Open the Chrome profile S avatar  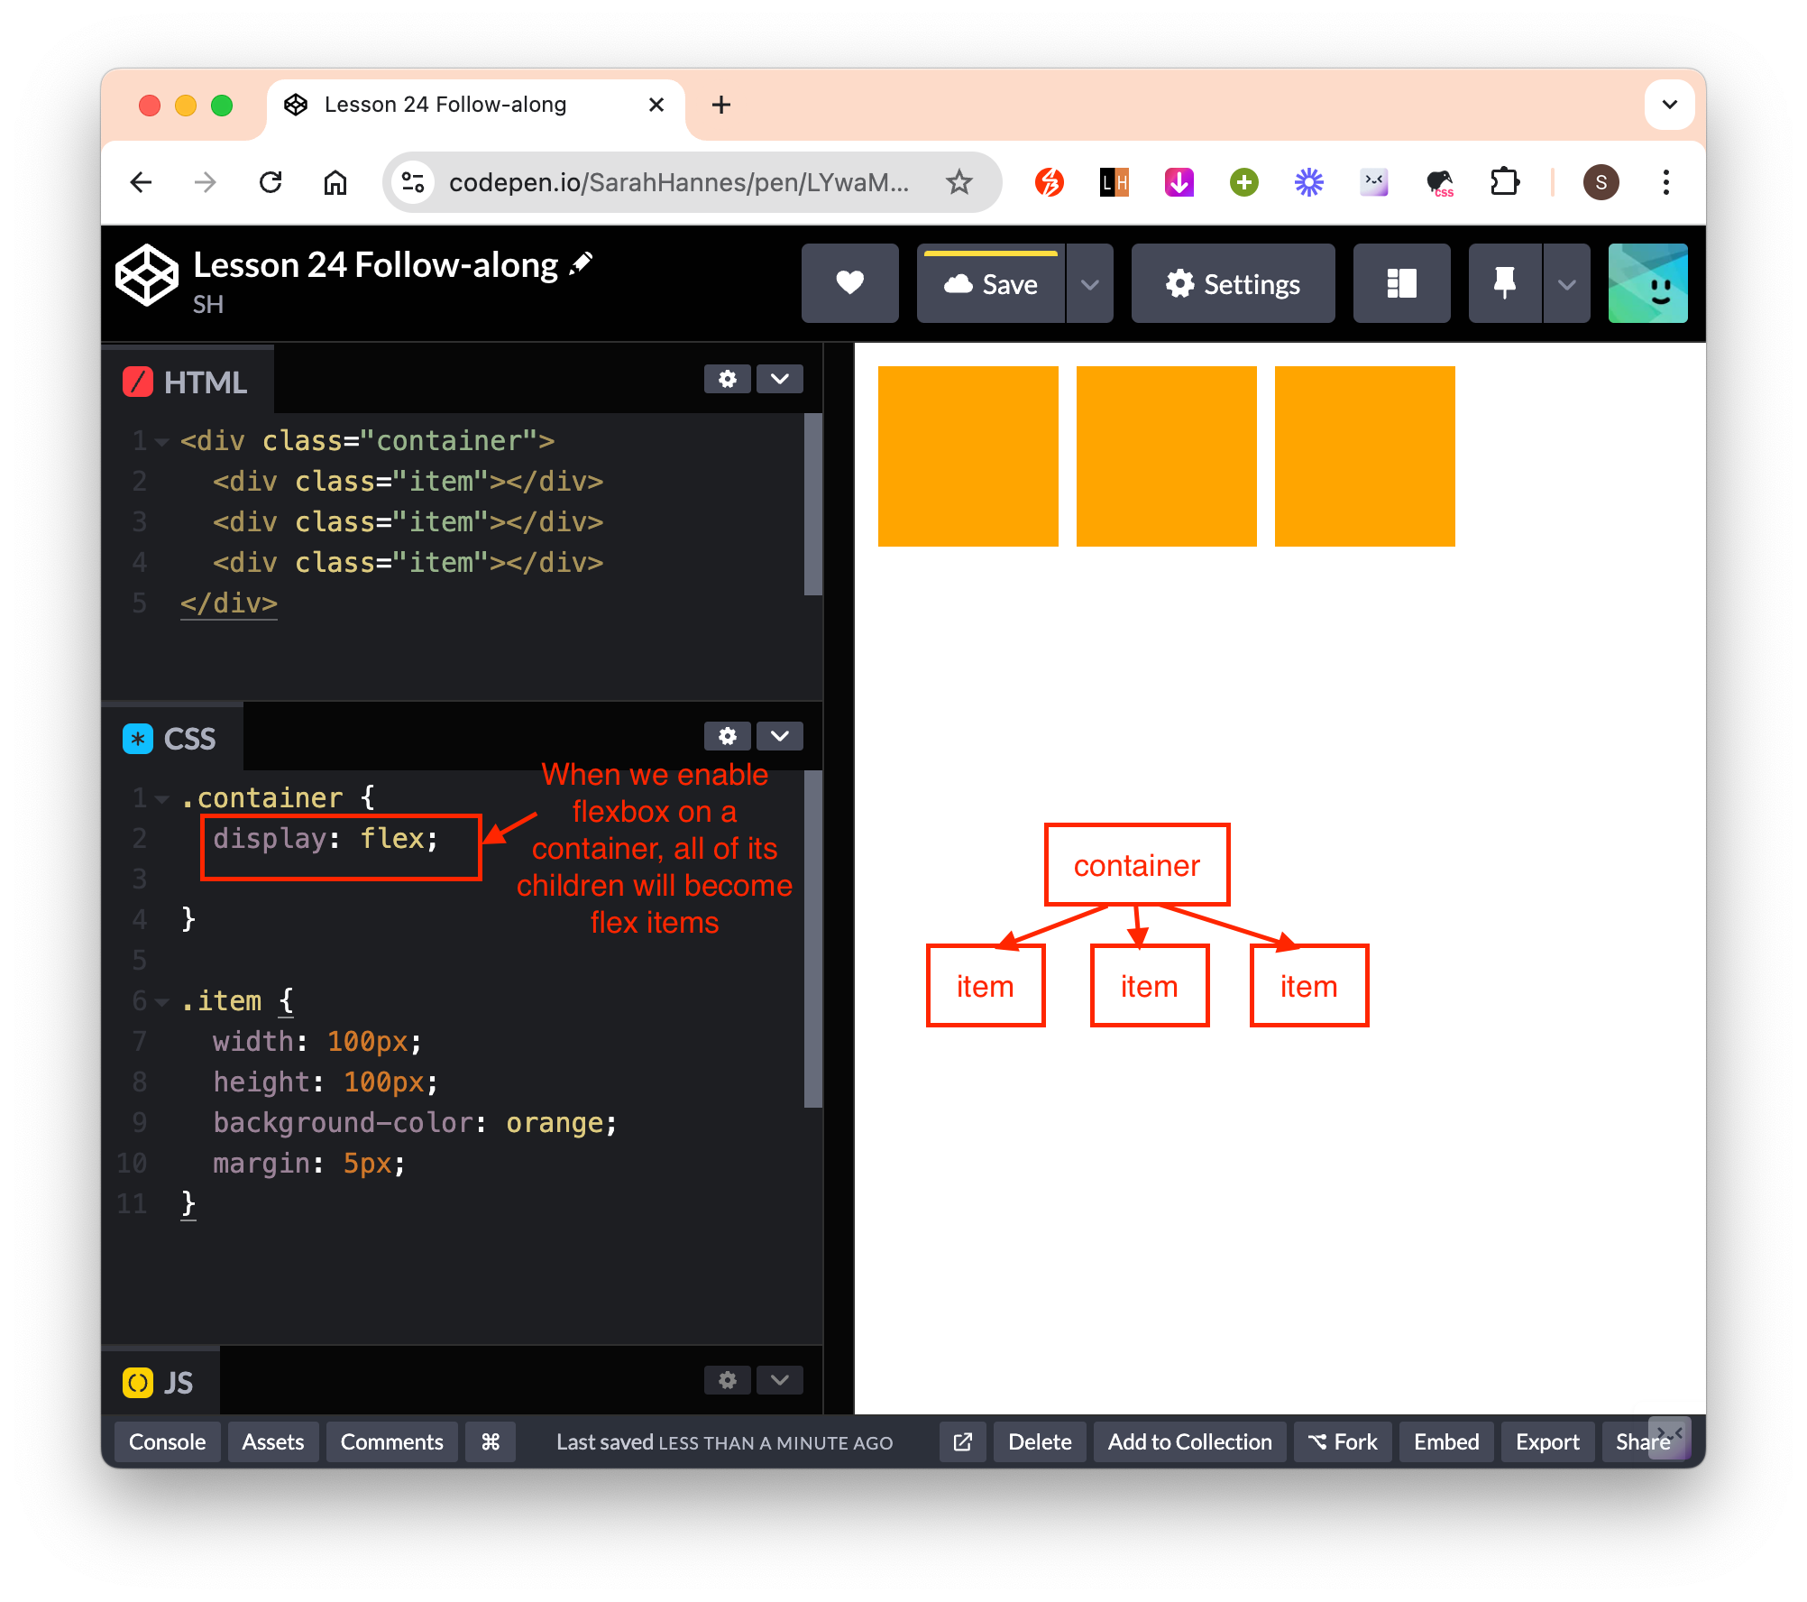(x=1601, y=182)
